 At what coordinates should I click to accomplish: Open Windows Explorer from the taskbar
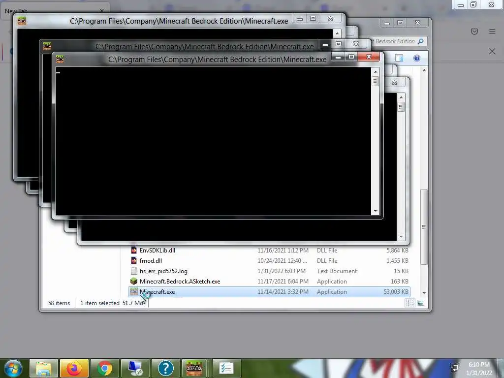click(44, 368)
